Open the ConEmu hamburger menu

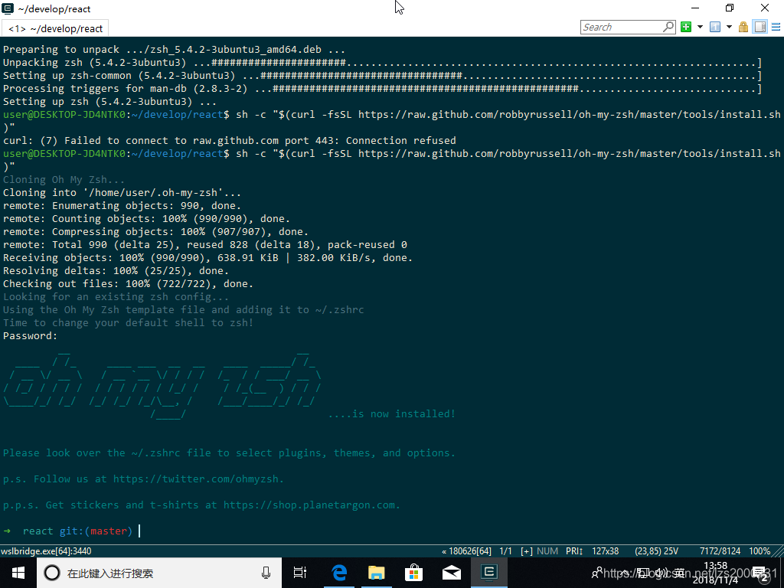[x=776, y=27]
